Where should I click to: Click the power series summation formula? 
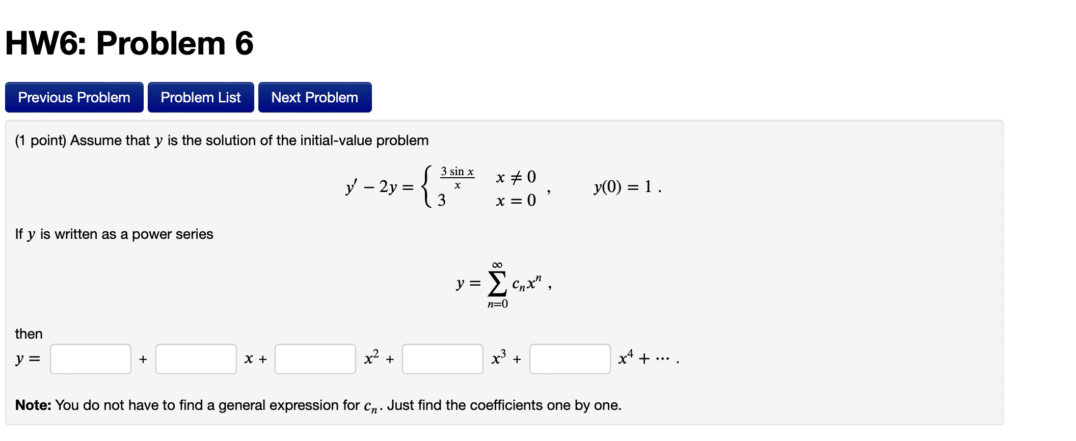click(502, 283)
